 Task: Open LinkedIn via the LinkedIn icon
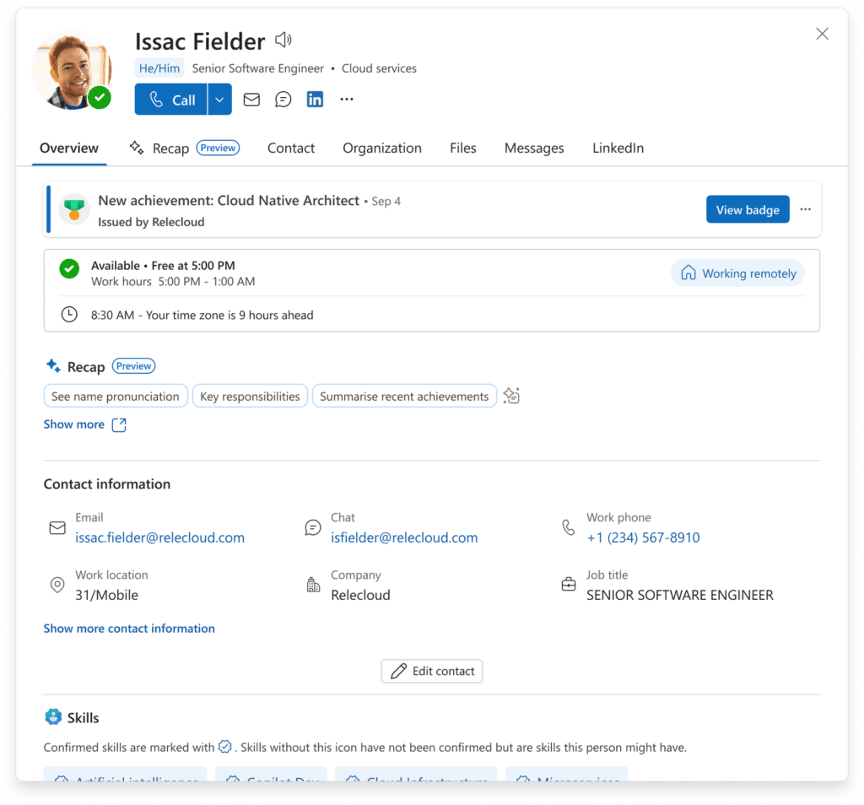click(x=315, y=99)
